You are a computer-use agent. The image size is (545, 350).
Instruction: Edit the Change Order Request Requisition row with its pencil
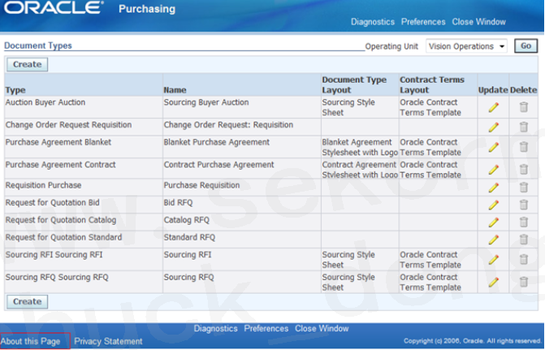[494, 127]
